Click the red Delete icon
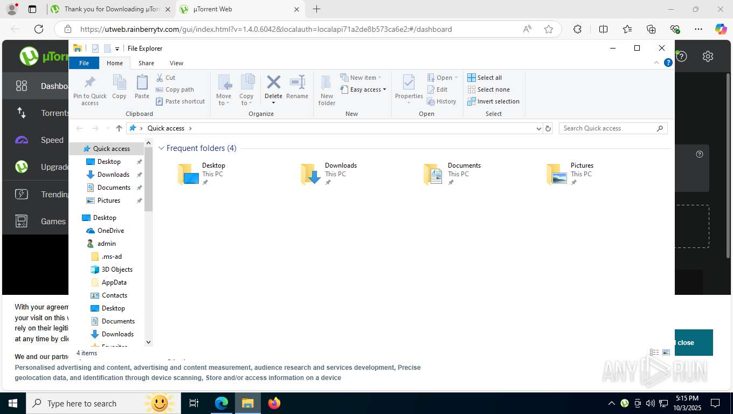Screen dimensions: 733x414 point(273,82)
